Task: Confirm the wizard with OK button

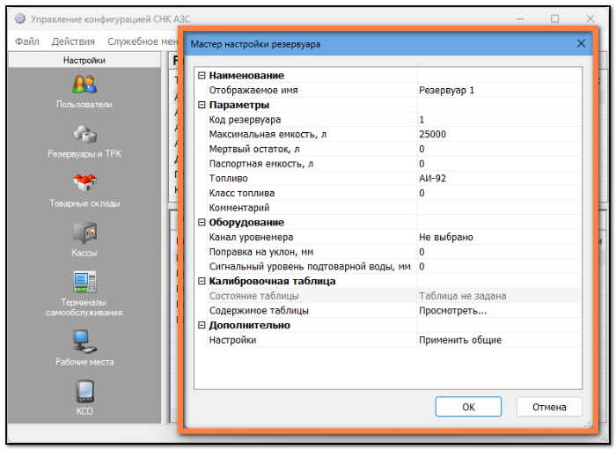Action: [x=468, y=407]
